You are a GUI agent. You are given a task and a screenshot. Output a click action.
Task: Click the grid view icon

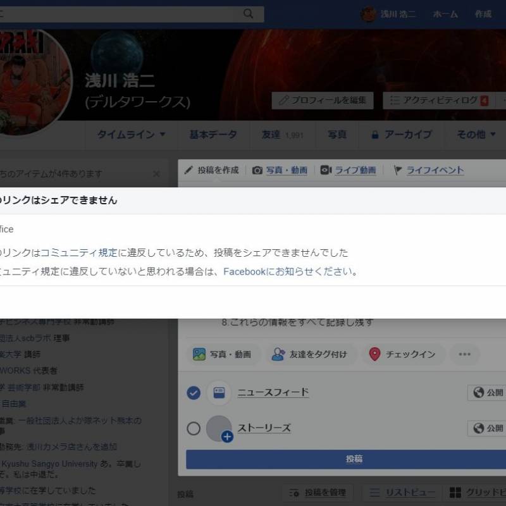[x=455, y=493]
